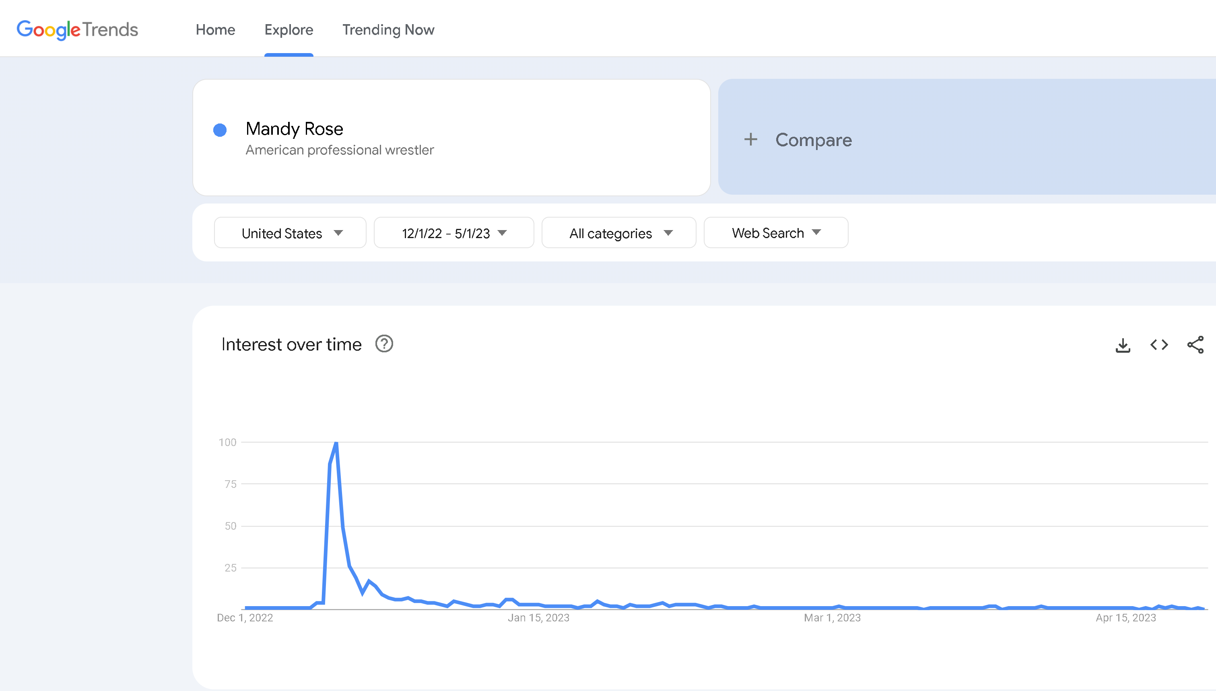This screenshot has height=691, width=1216.
Task: Click the blue Mandy Rose color dot
Action: coord(220,130)
